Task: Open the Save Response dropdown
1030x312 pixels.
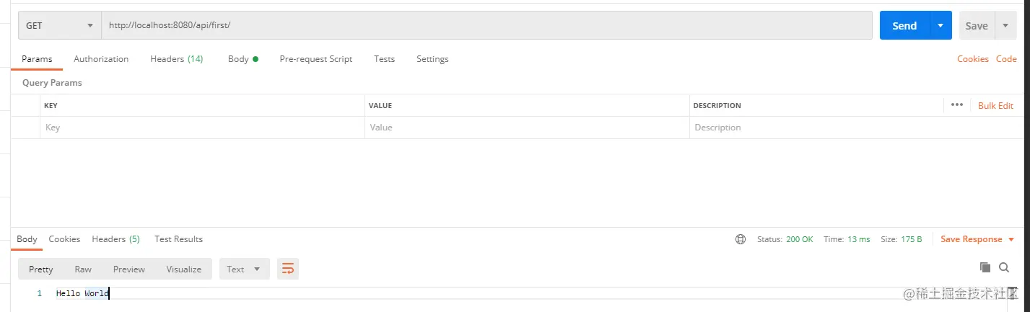Action: 977,239
